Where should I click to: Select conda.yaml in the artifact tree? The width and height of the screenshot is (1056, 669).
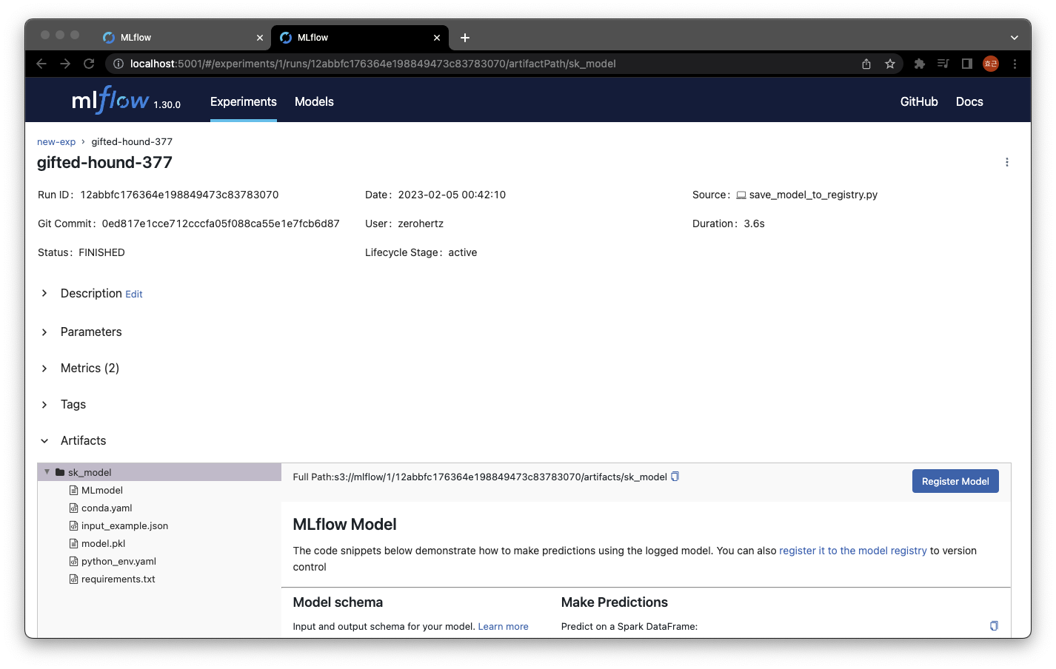pyautogui.click(x=107, y=508)
